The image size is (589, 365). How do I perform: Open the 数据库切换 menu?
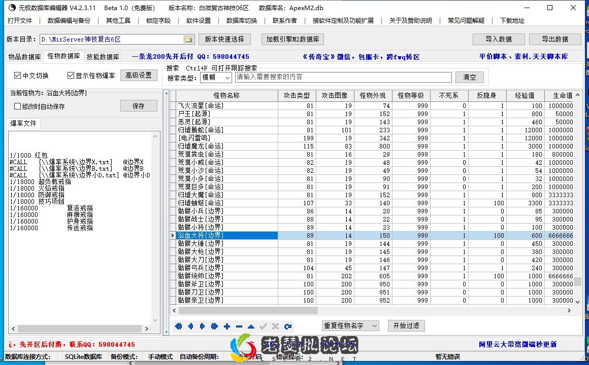point(242,21)
